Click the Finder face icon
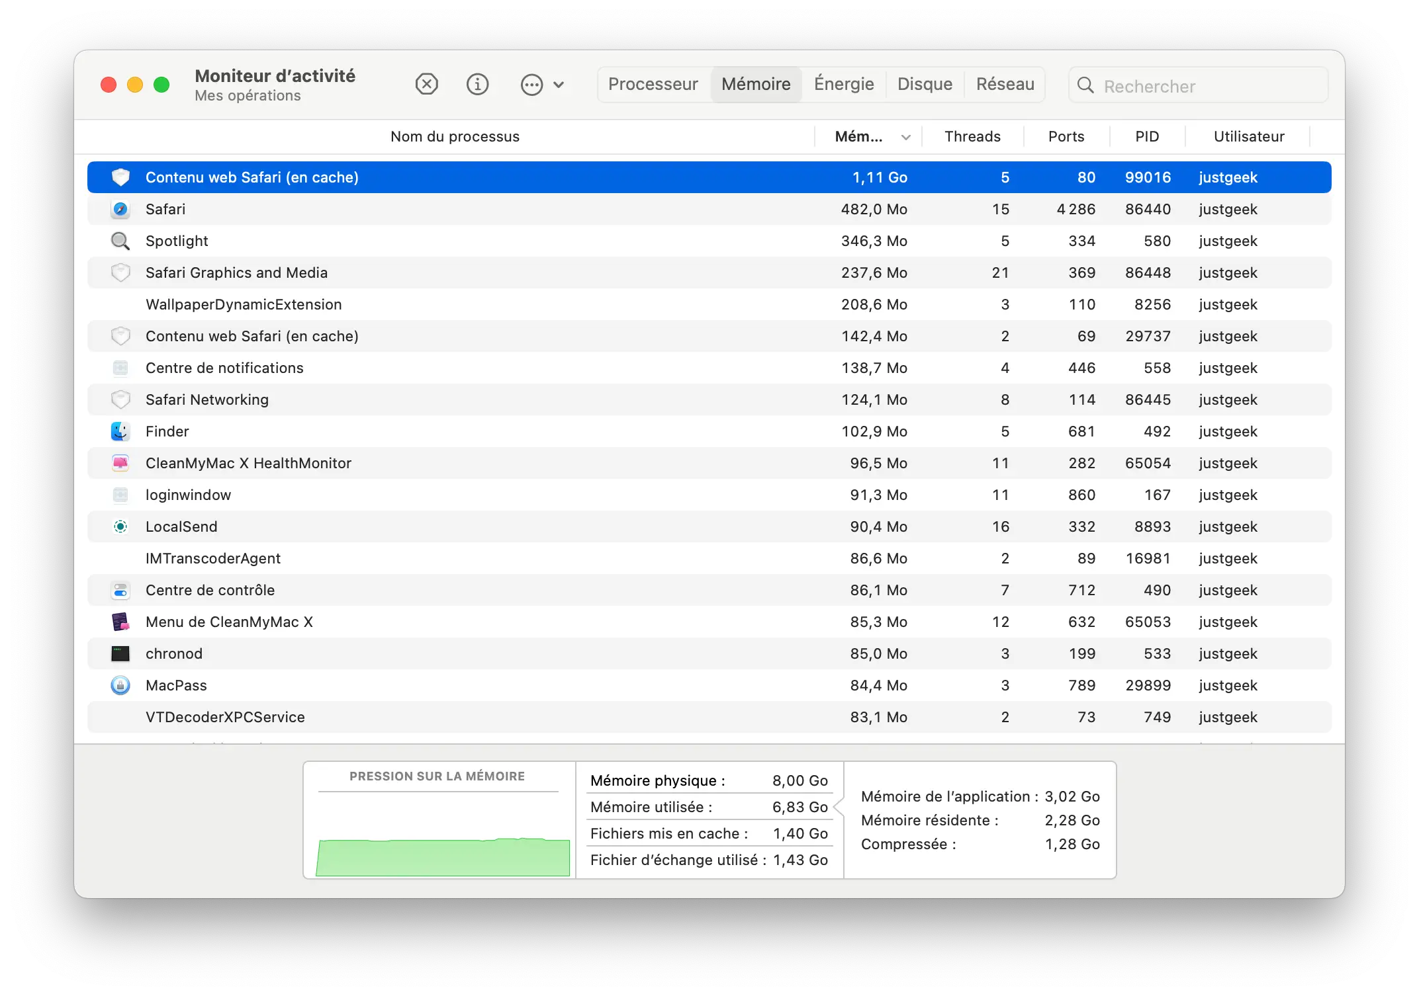The width and height of the screenshot is (1419, 996). pos(120,431)
